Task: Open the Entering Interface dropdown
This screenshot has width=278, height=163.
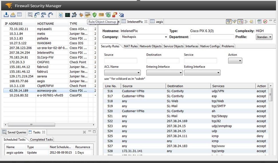Action: 164,73
